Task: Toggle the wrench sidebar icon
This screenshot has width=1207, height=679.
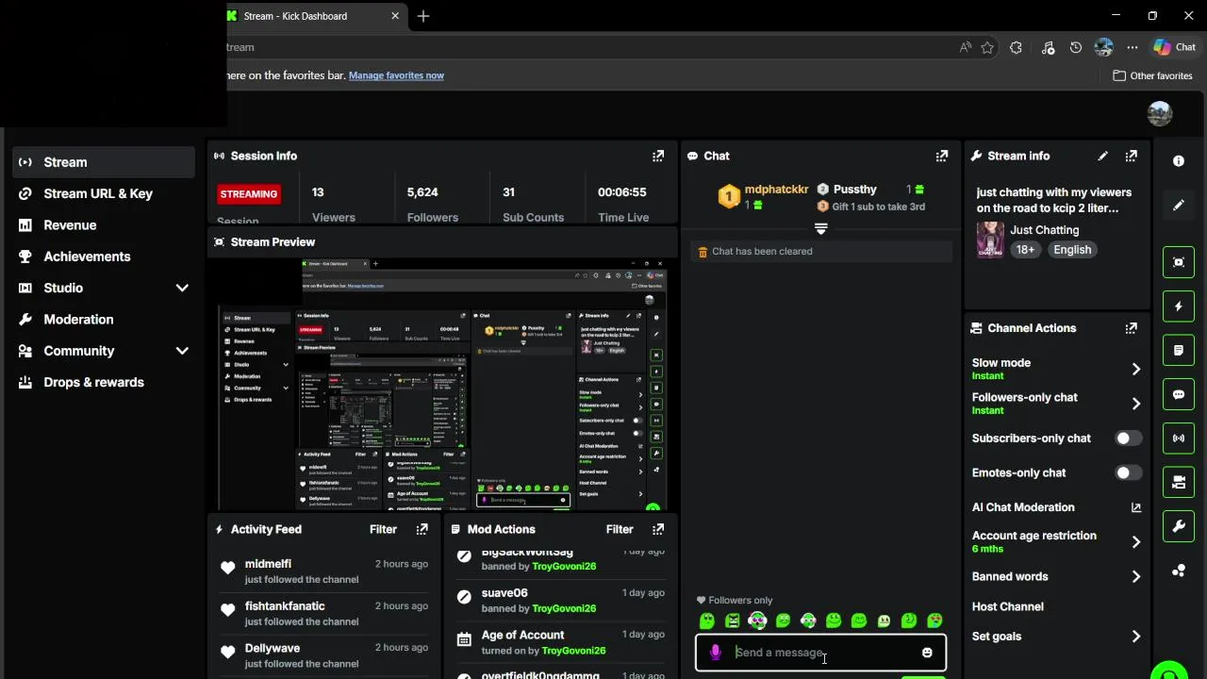Action: click(1179, 526)
